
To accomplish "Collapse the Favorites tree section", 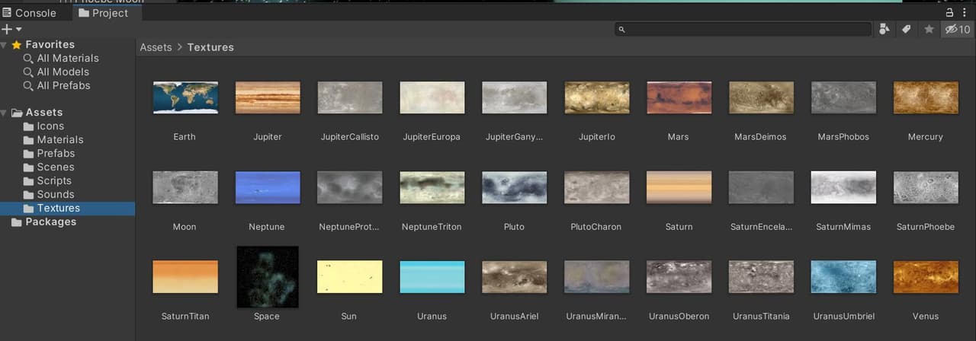I will coord(5,45).
